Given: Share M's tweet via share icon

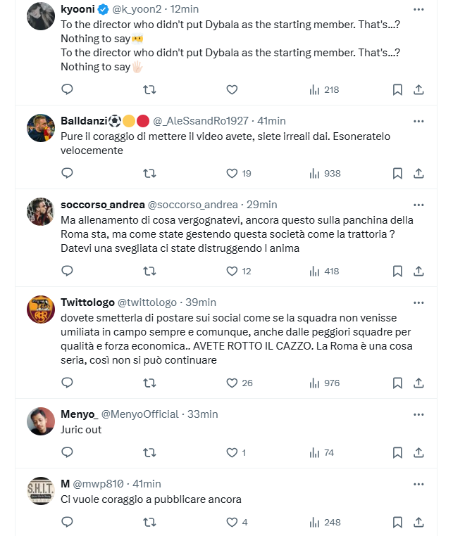Looking at the screenshot, I should (418, 522).
